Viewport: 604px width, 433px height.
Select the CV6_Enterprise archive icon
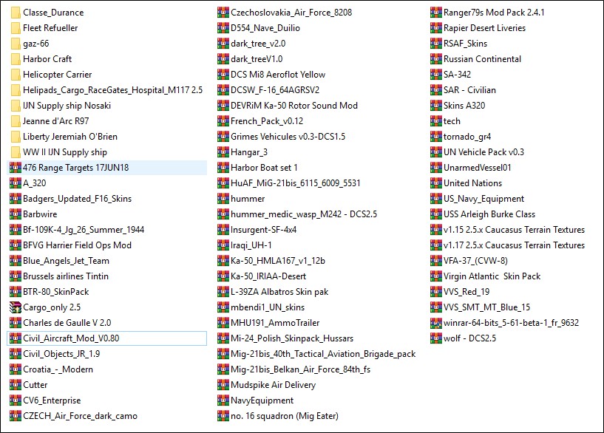coord(16,400)
